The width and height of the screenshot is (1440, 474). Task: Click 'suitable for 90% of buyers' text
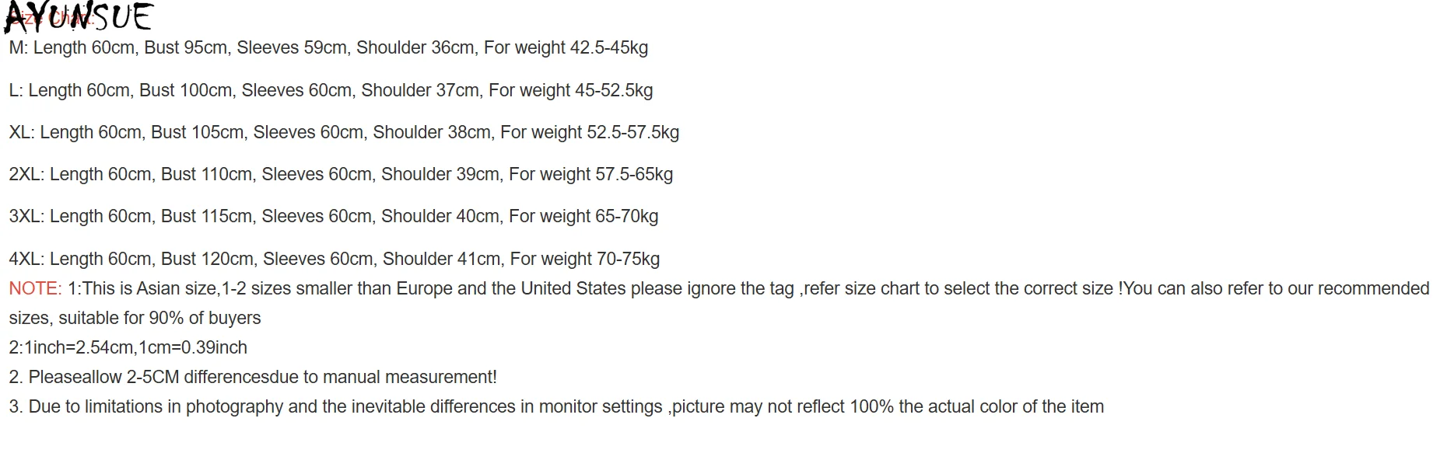coord(135,319)
